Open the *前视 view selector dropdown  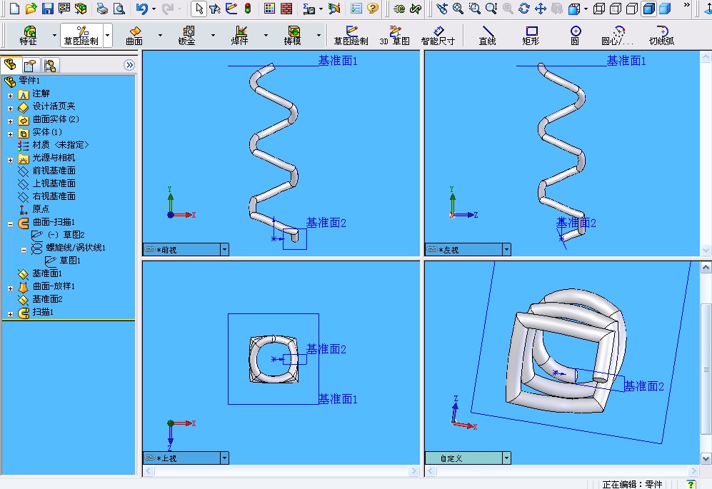click(x=224, y=249)
